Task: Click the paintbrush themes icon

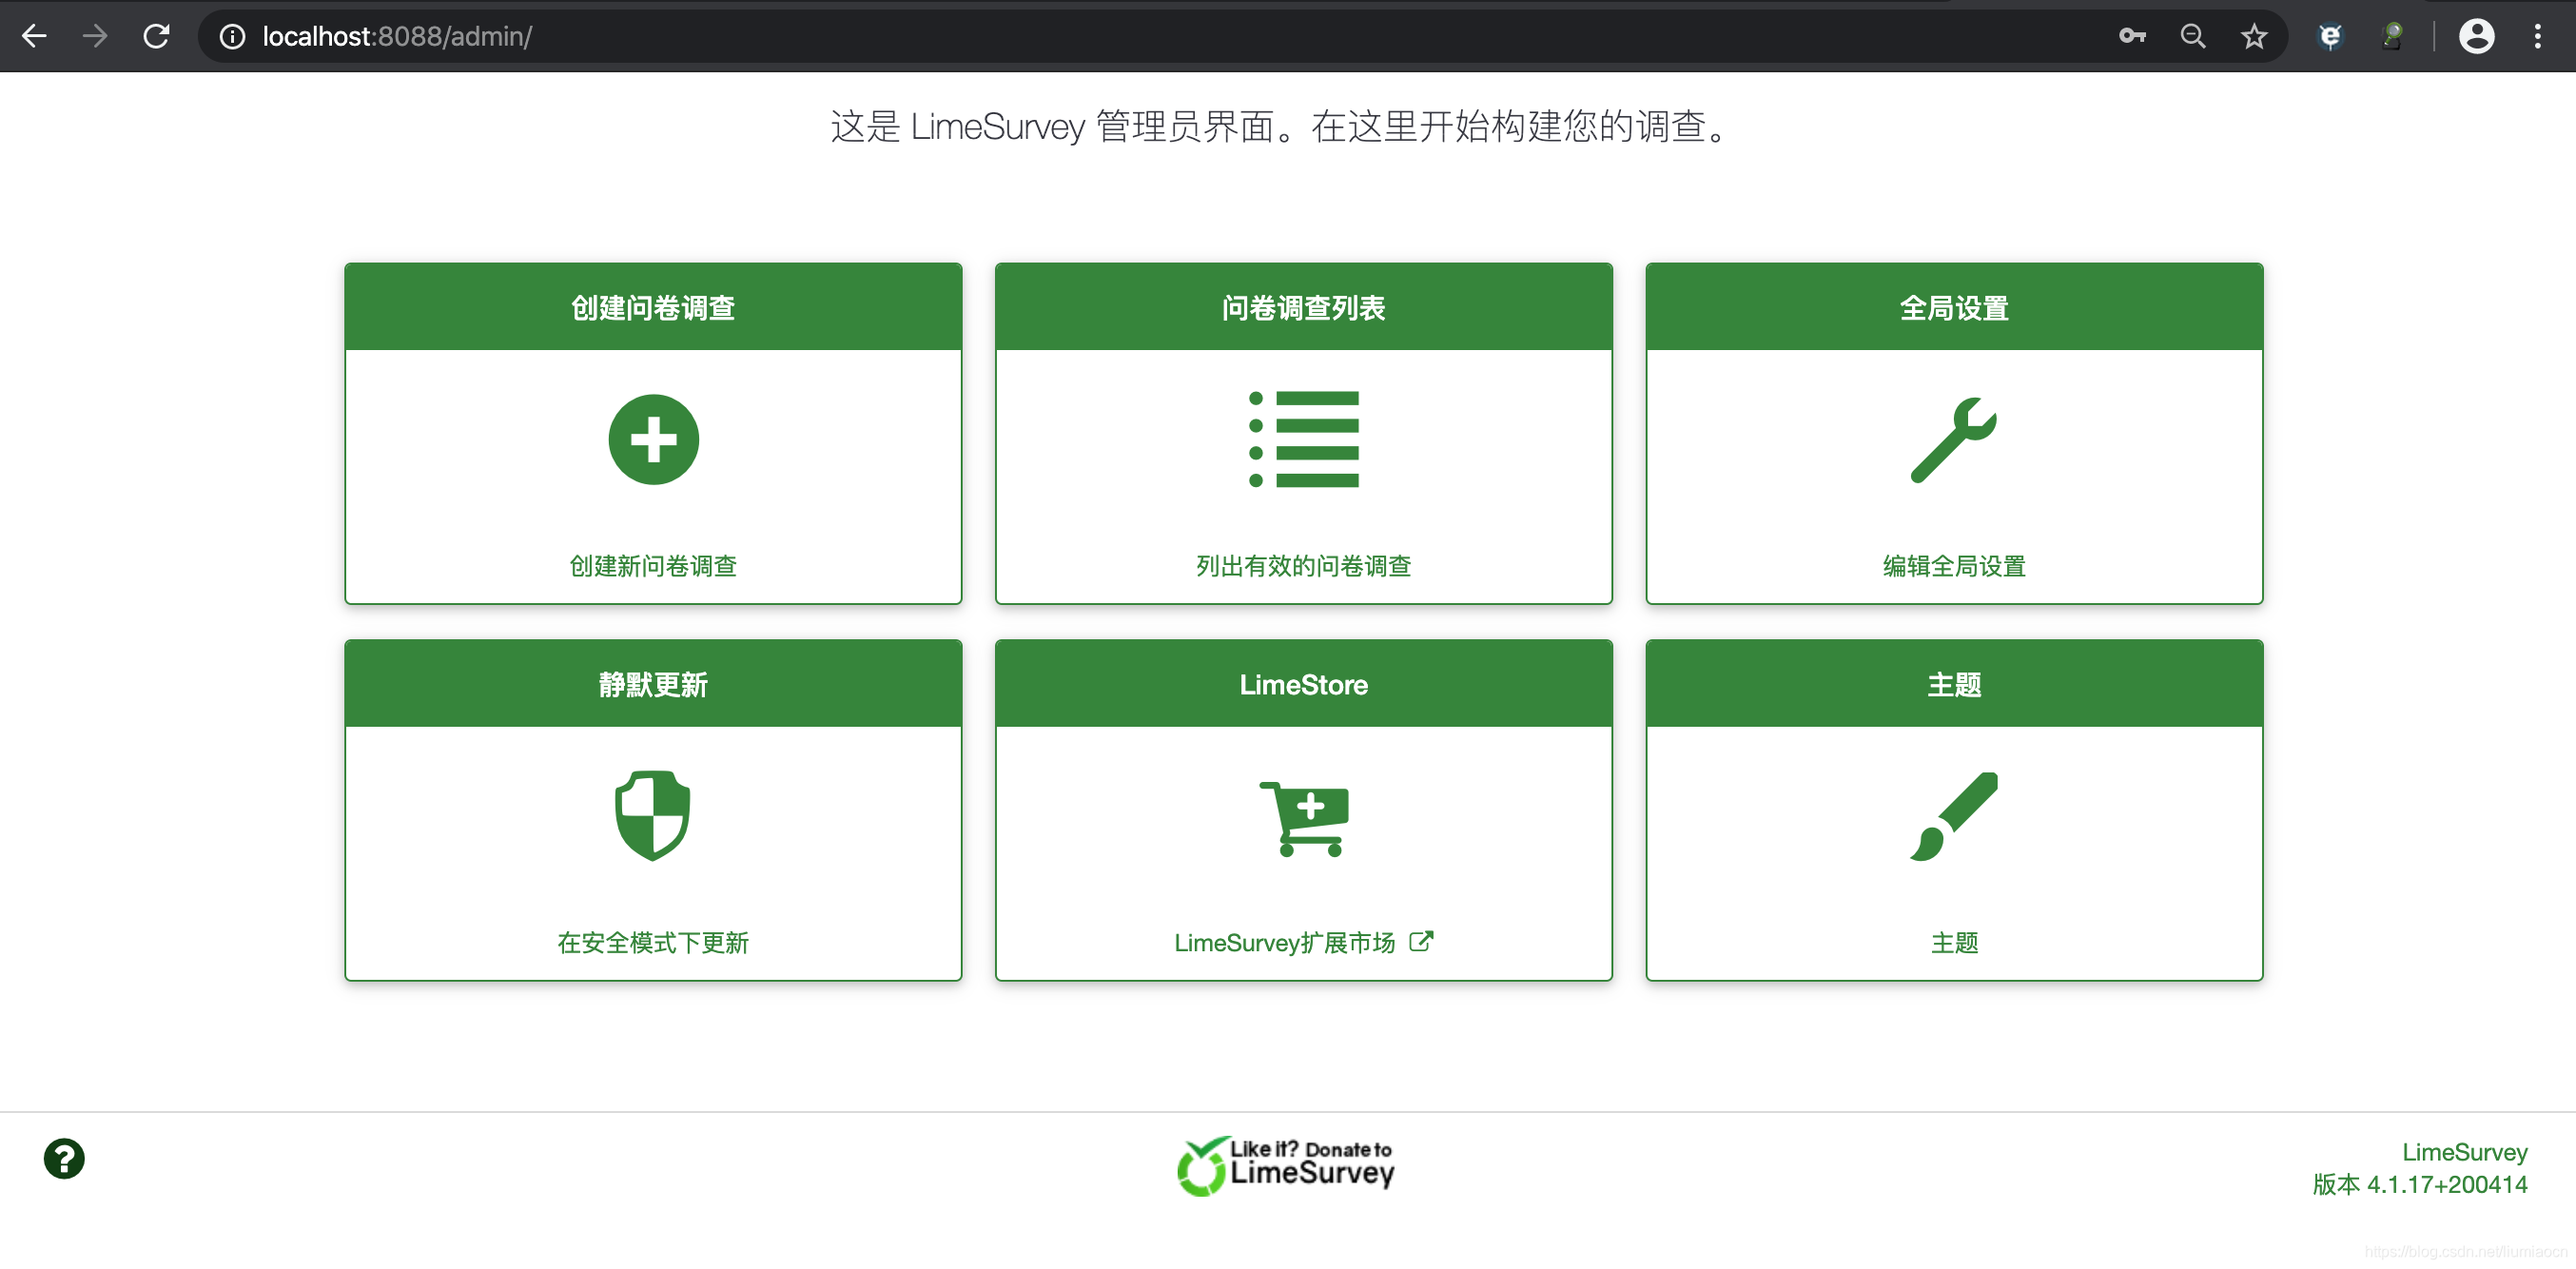Action: [1953, 816]
